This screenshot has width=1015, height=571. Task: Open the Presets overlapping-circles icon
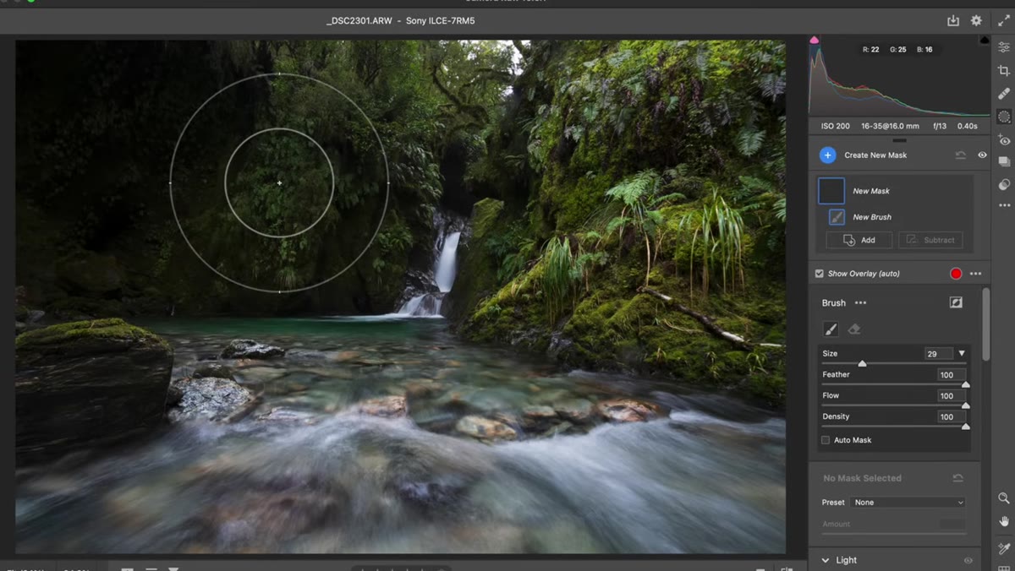pos(1004,184)
